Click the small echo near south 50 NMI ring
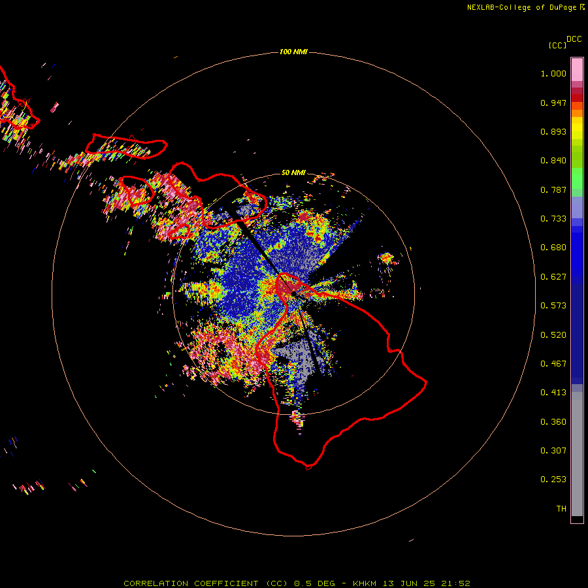588x588 pixels. coord(297,419)
